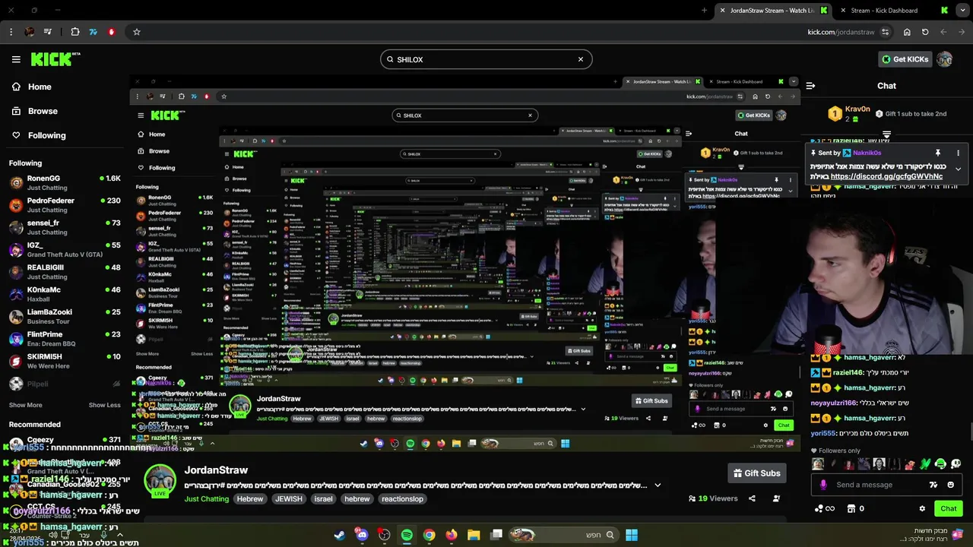Open the user profile avatar menu
The height and width of the screenshot is (547, 973).
click(945, 59)
